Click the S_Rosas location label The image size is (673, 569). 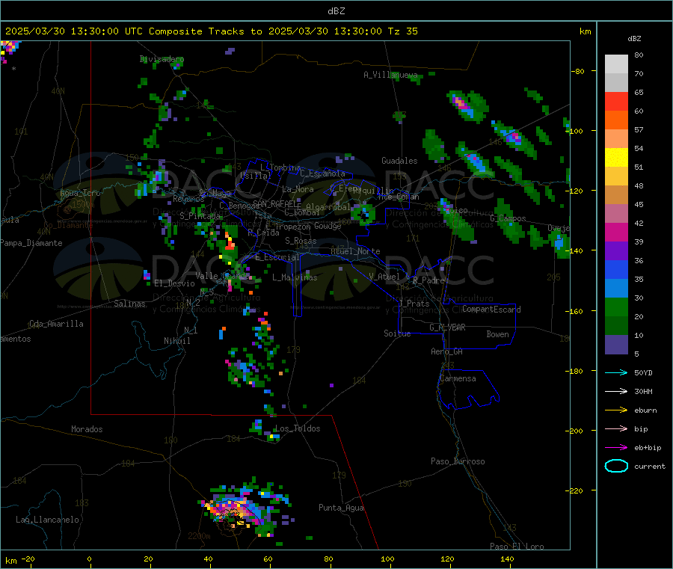click(301, 242)
